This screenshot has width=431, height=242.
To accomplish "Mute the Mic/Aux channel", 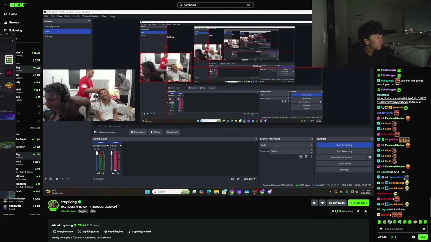I will click(113, 173).
